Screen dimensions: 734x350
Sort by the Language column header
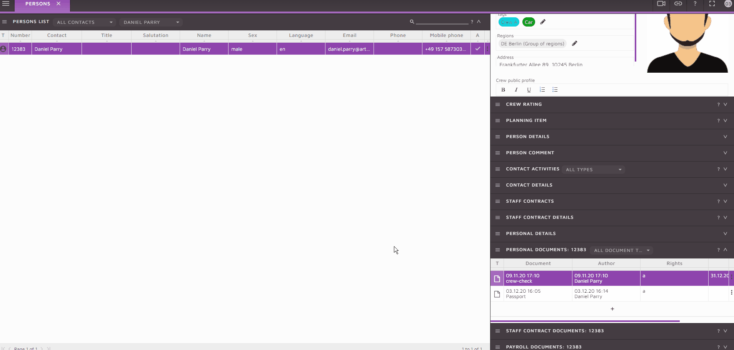[301, 35]
